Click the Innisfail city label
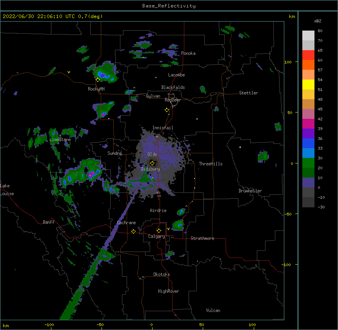The image size is (338, 330). 163,128
